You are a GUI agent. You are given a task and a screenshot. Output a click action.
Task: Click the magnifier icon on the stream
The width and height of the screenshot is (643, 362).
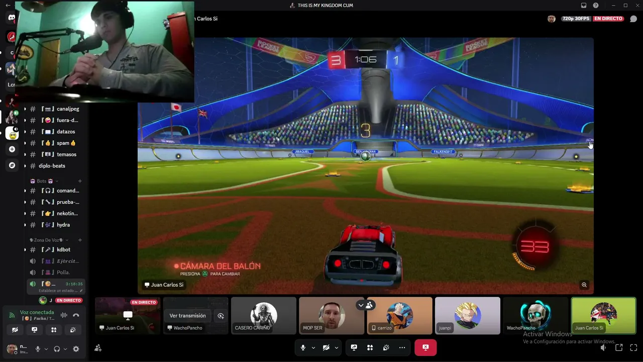[x=584, y=285]
